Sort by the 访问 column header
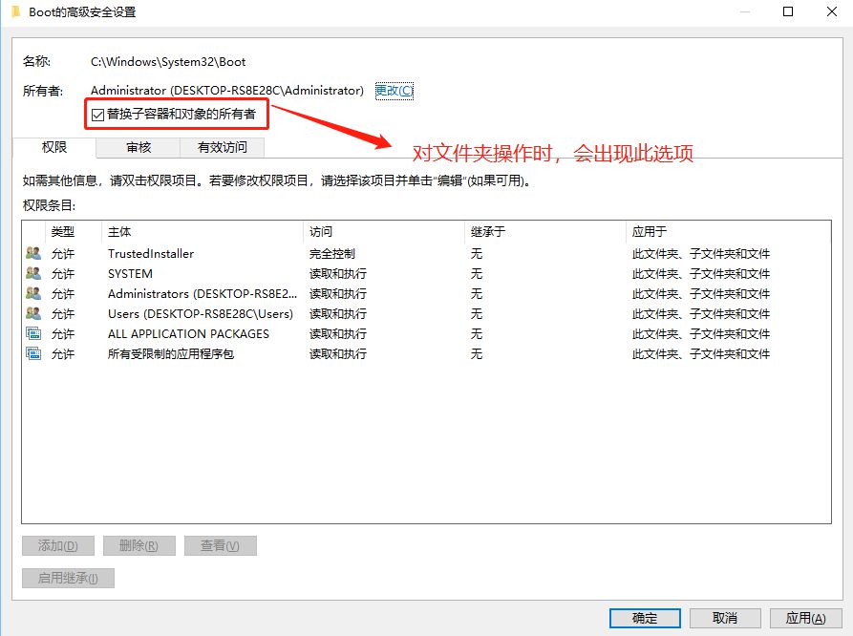This screenshot has width=853, height=636. point(320,232)
